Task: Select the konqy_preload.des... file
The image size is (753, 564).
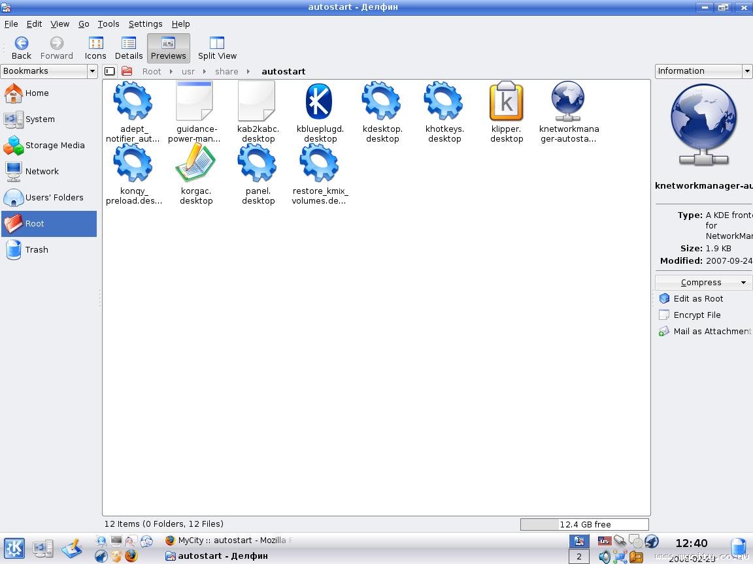Action: [x=133, y=174]
